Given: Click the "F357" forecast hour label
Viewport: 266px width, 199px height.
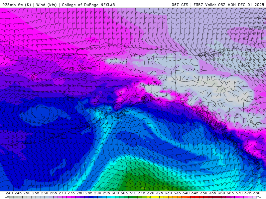Looking at the screenshot, I should (198, 5).
